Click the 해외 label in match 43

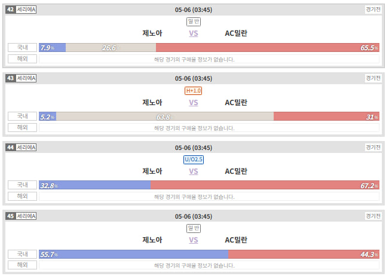click(x=22, y=127)
